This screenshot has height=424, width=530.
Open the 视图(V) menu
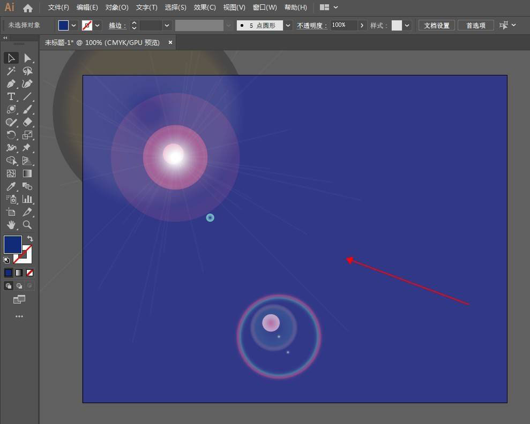point(234,7)
